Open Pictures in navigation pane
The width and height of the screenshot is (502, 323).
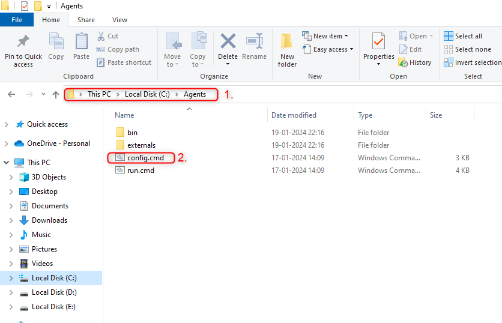pyautogui.click(x=44, y=249)
